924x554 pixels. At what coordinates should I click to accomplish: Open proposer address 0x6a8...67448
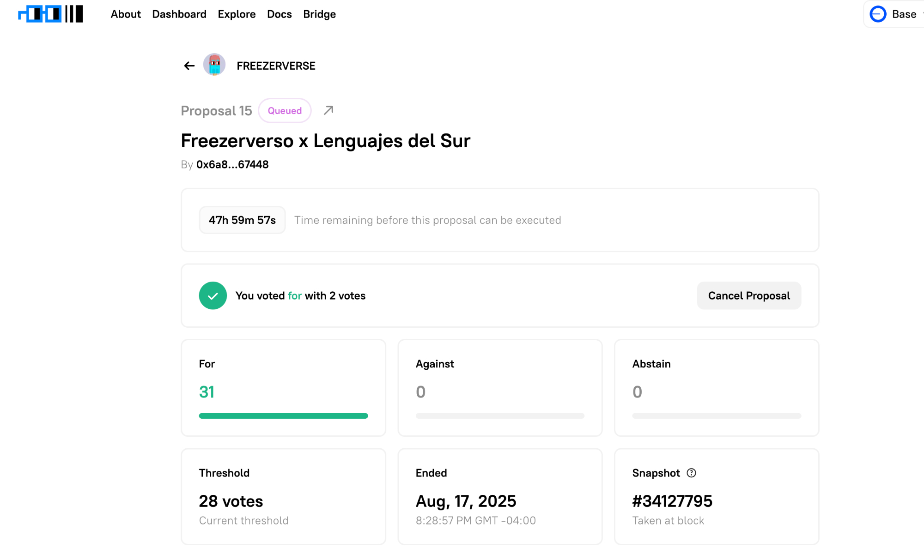point(232,165)
